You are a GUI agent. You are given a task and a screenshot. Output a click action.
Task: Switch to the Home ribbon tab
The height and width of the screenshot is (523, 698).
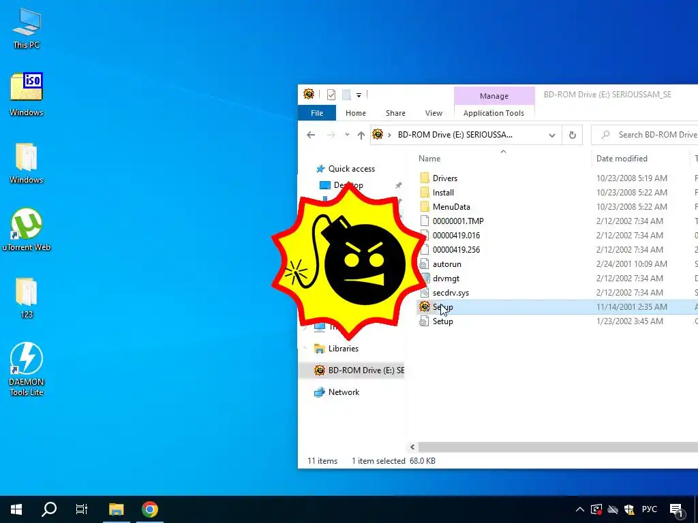click(356, 113)
